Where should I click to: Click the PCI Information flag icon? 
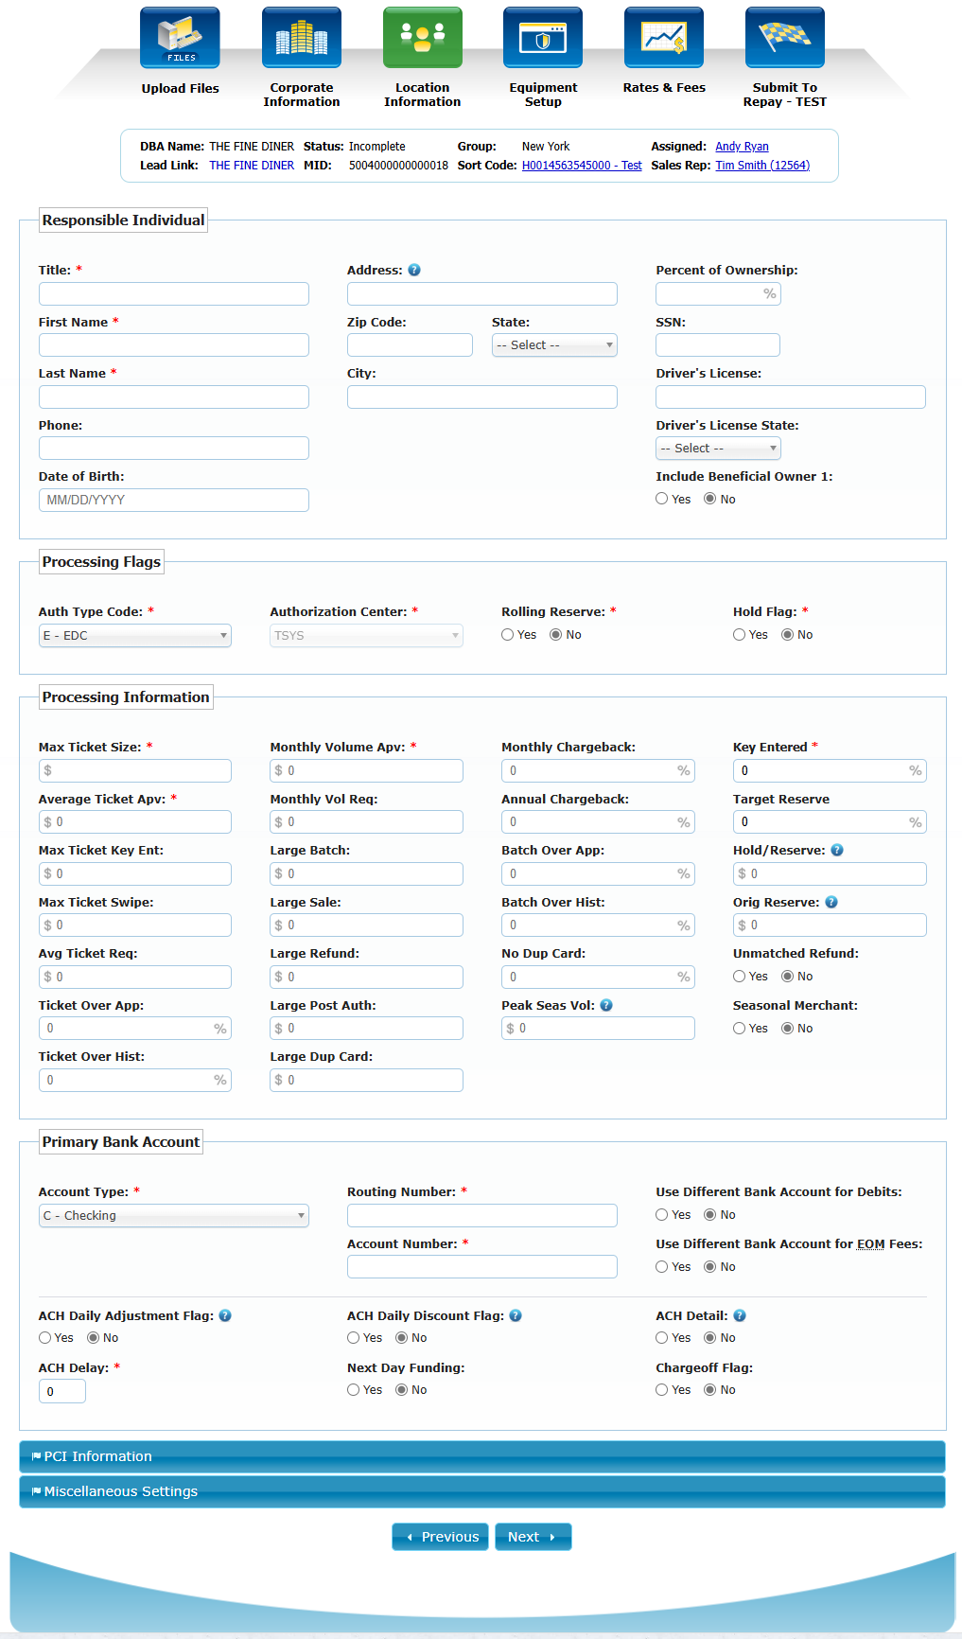click(36, 1456)
